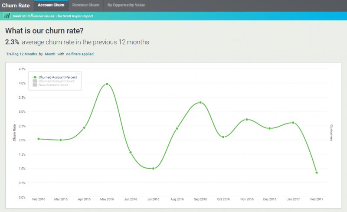Image resolution: width=347 pixels, height=212 pixels.
Task: Click the 'Feb 2017' axis label
Action: [x=317, y=199]
